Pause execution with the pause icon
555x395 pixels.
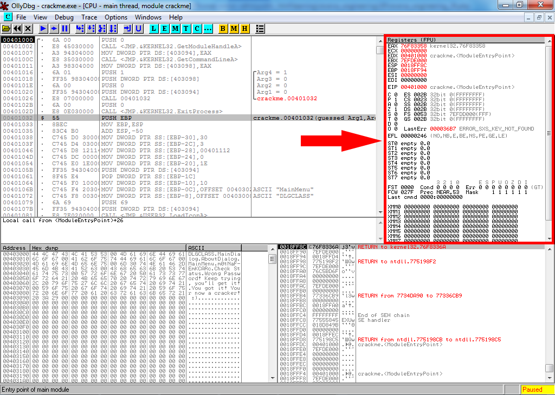pyautogui.click(x=65, y=28)
